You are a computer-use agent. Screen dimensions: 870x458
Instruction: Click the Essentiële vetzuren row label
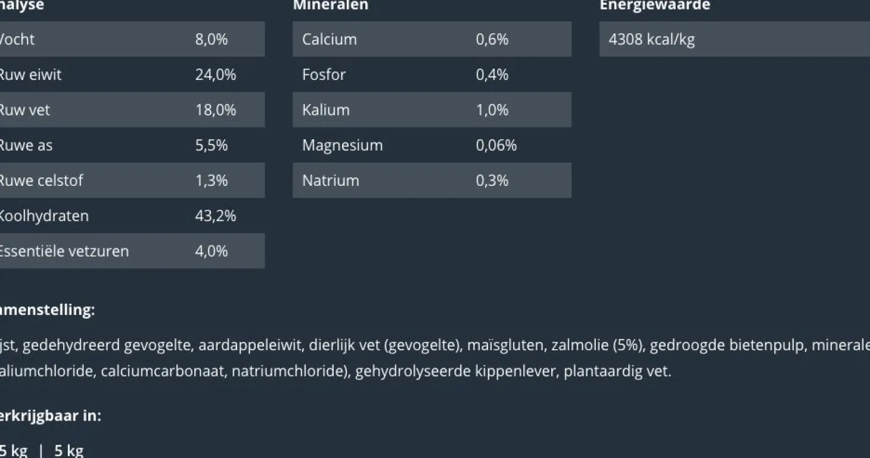[x=63, y=251]
